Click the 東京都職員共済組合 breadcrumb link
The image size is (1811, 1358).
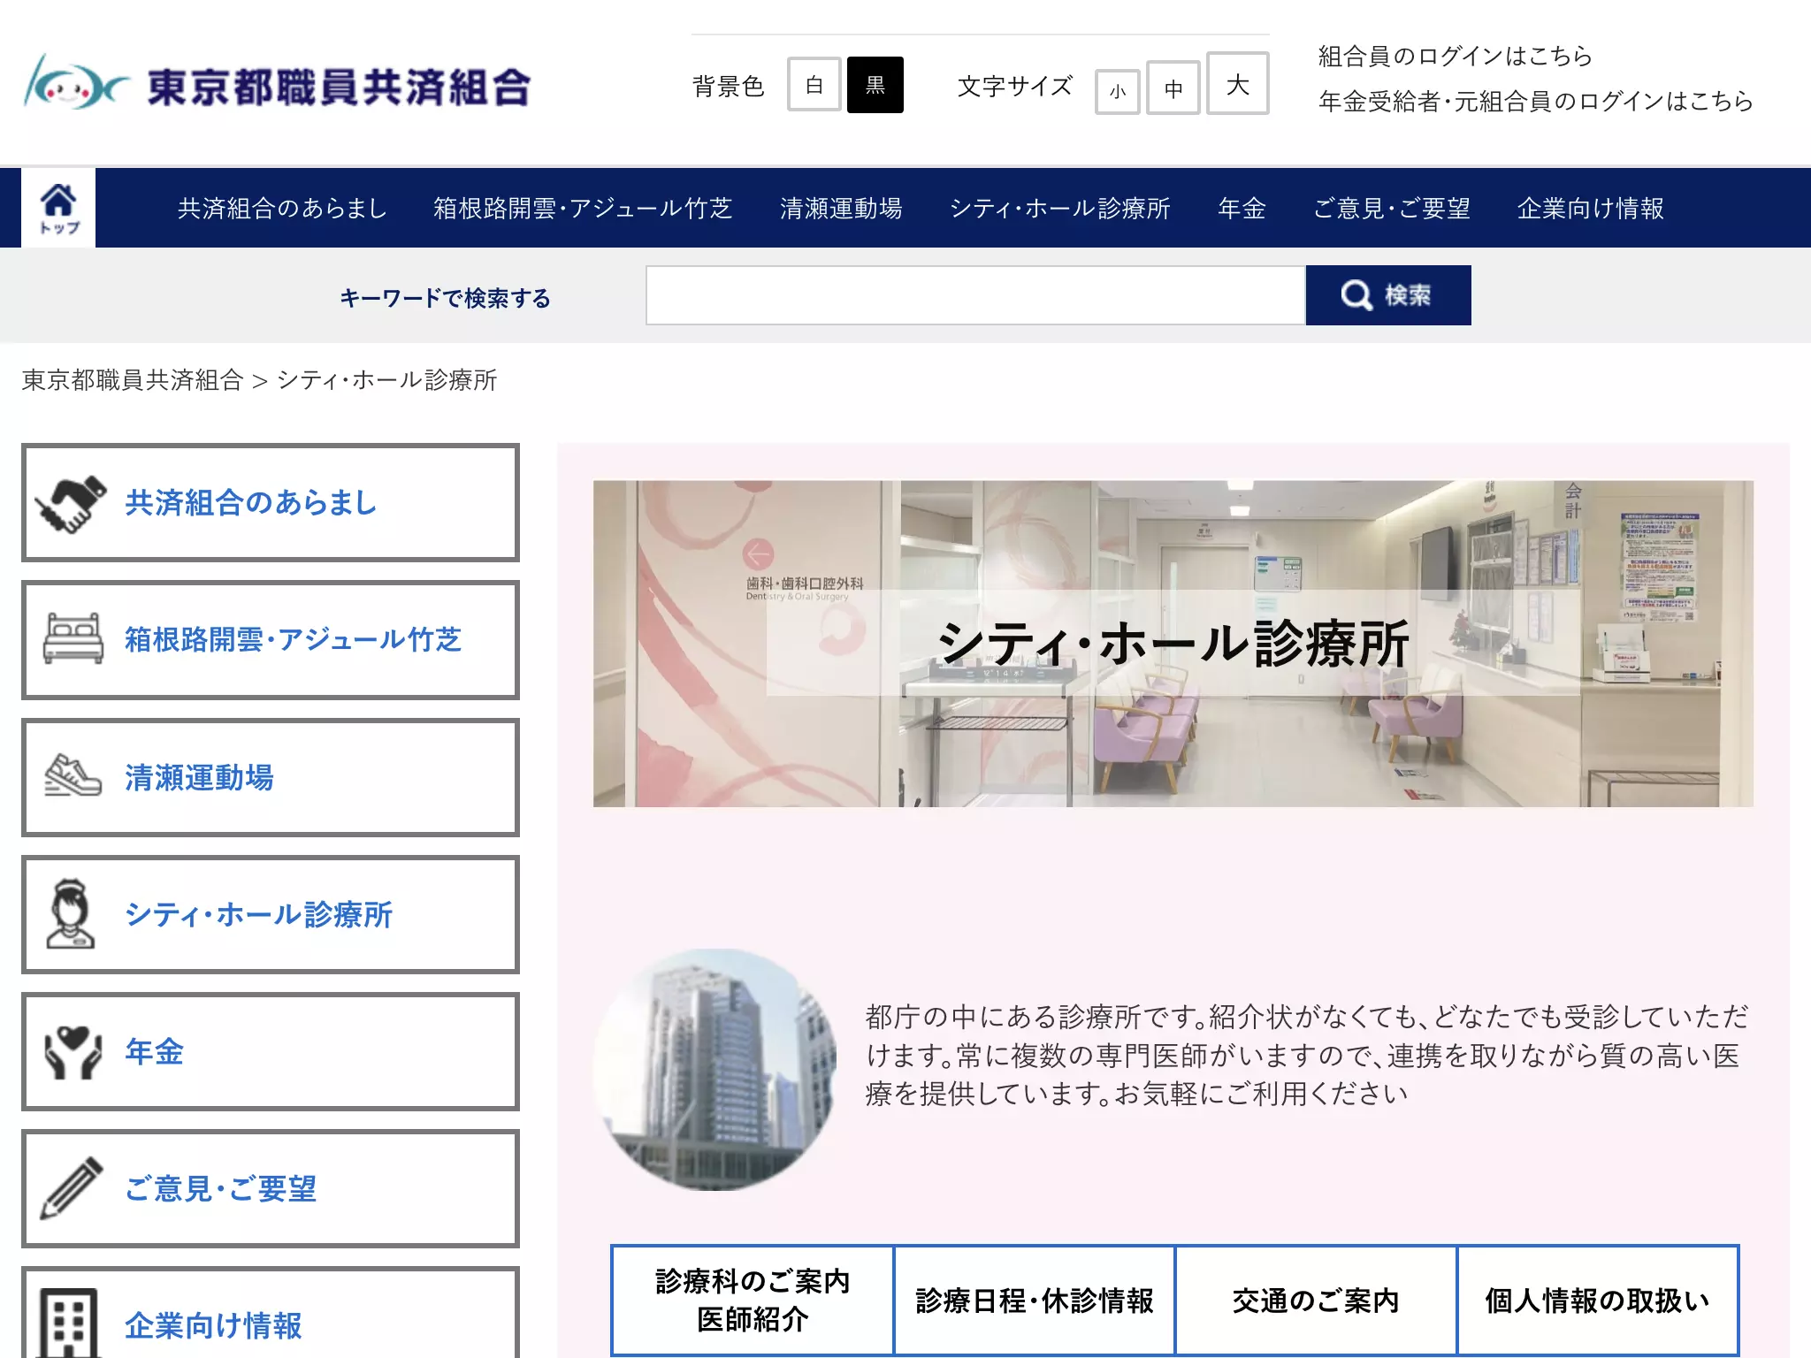tap(133, 380)
